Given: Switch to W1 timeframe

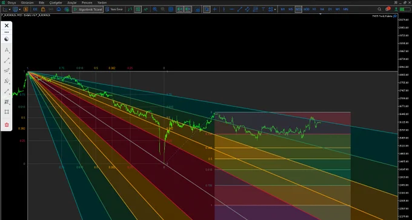Looking at the screenshot, I should coord(337,9).
